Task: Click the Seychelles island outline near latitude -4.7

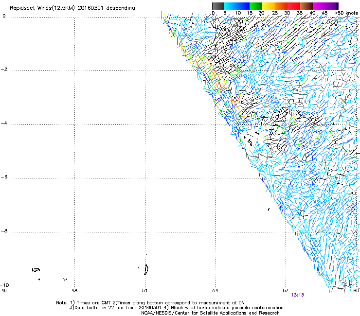Action: [x=250, y=143]
